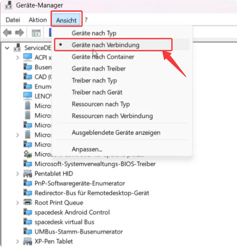Click the Enum device icon

pyautogui.click(x=28, y=86)
